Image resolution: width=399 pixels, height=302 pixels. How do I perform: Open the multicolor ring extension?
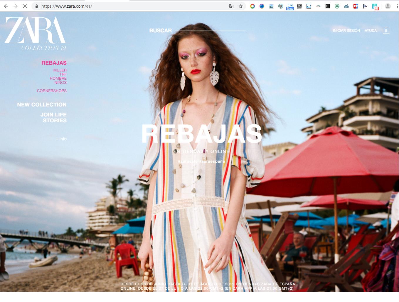coord(252,6)
